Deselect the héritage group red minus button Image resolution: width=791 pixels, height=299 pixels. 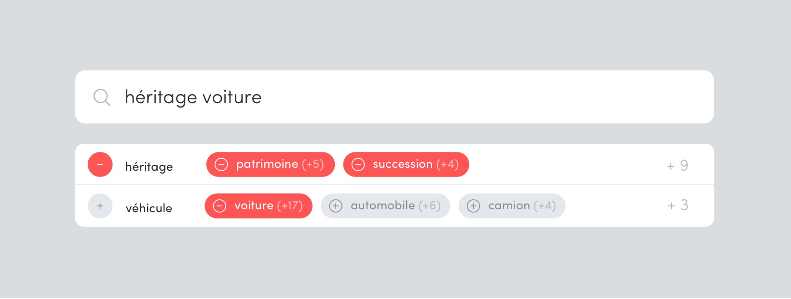(x=100, y=164)
